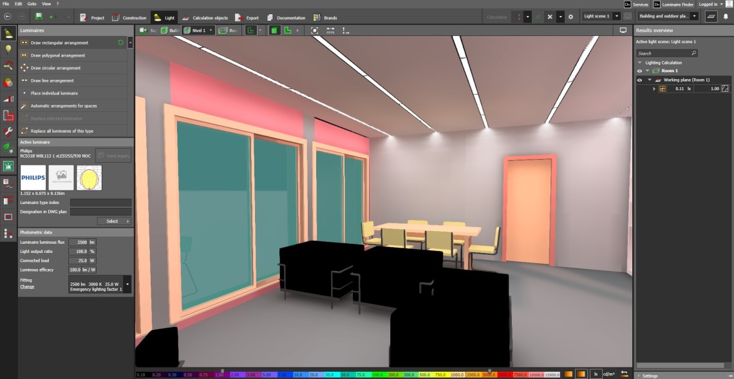Image resolution: width=734 pixels, height=379 pixels.
Task: Open the Lamps bulb tool in sidebar
Action: [8, 49]
